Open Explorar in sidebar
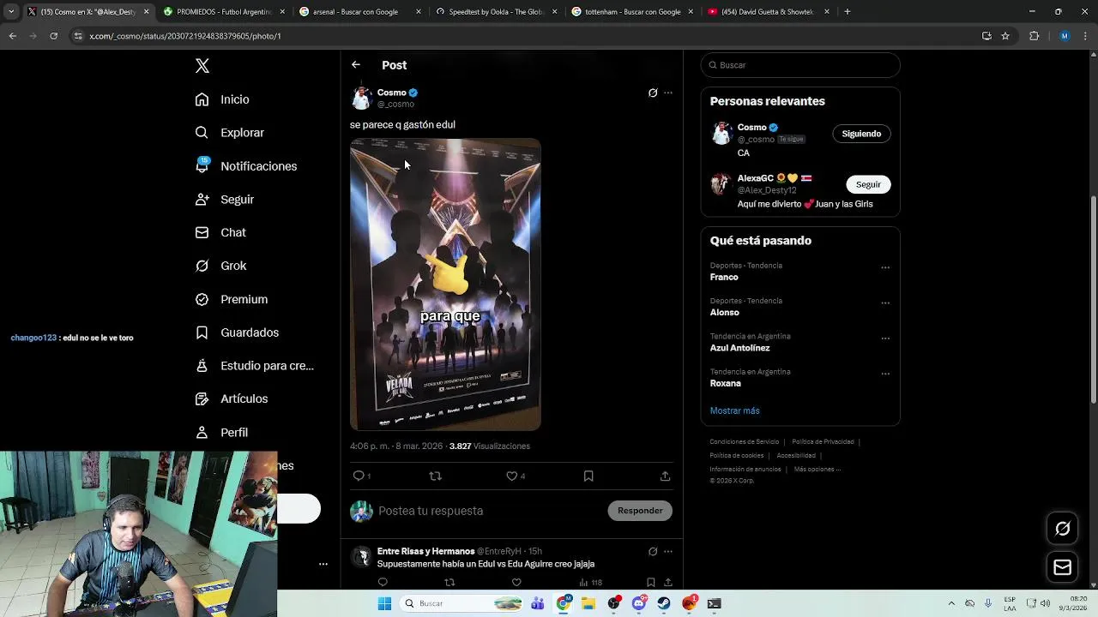Screen dimensions: 1098x617 (229, 133)
